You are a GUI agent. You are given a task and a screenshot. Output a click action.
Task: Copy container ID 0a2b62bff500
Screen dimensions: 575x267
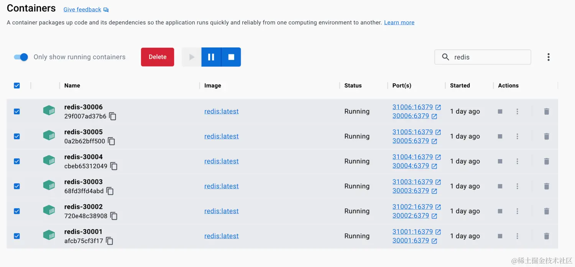111,141
